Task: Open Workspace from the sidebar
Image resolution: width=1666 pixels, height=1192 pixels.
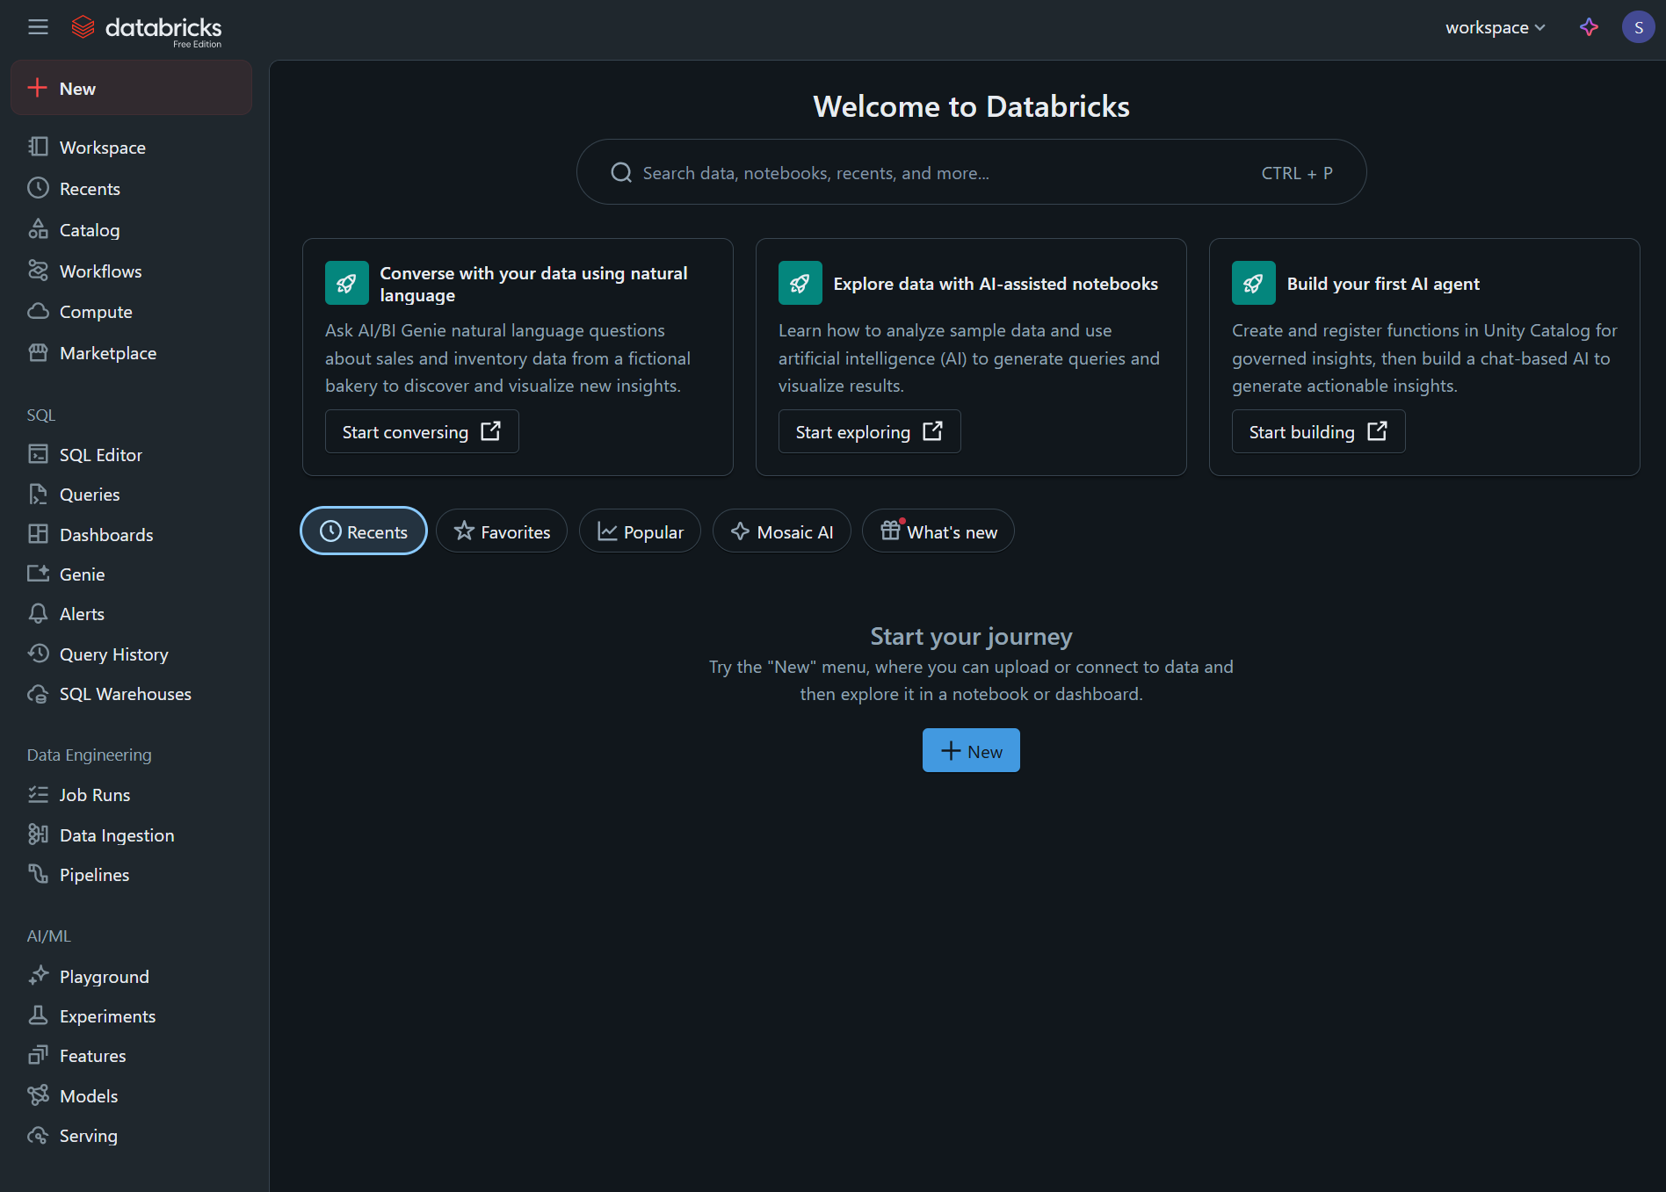Action: pos(132,148)
